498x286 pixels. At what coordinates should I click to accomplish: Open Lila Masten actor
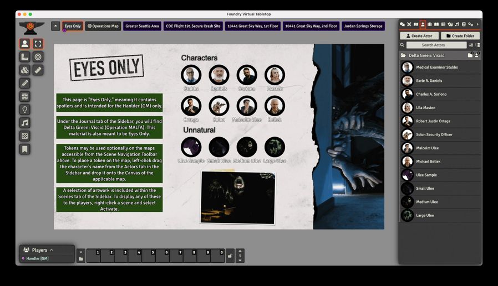click(440, 108)
